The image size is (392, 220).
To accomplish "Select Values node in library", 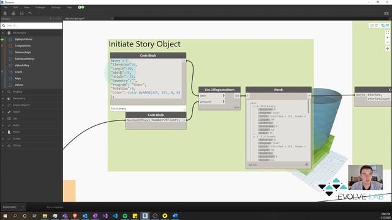I will click(x=19, y=85).
